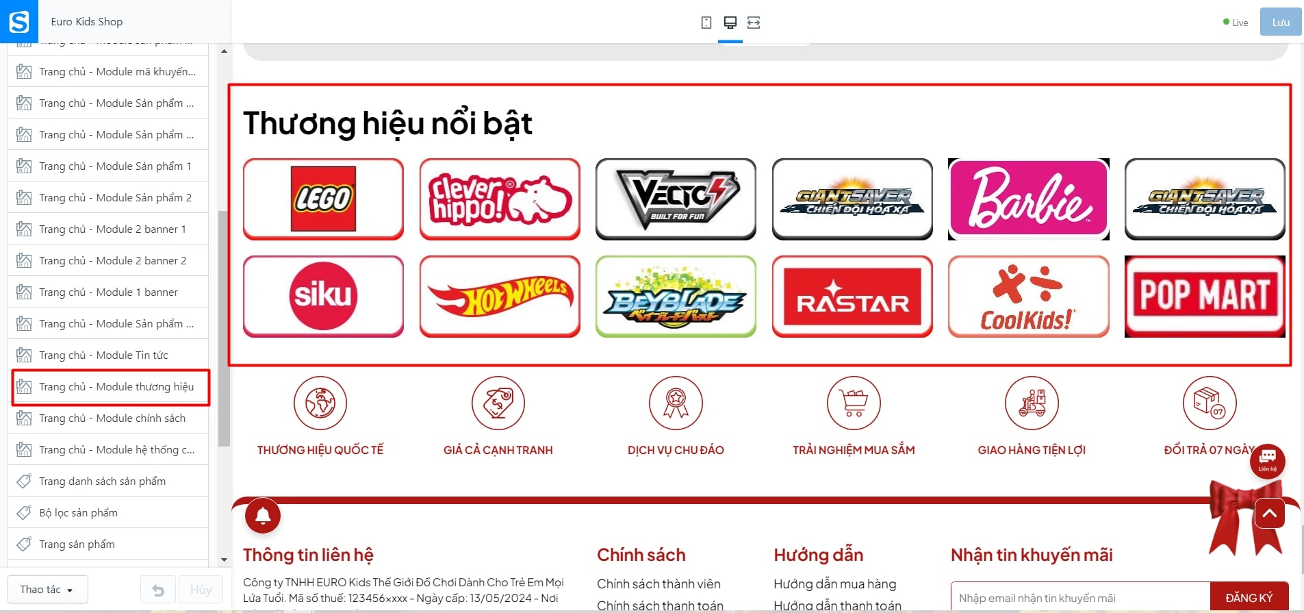Open the Hot Wheels brand logo
The height and width of the screenshot is (613, 1304).
(500, 297)
